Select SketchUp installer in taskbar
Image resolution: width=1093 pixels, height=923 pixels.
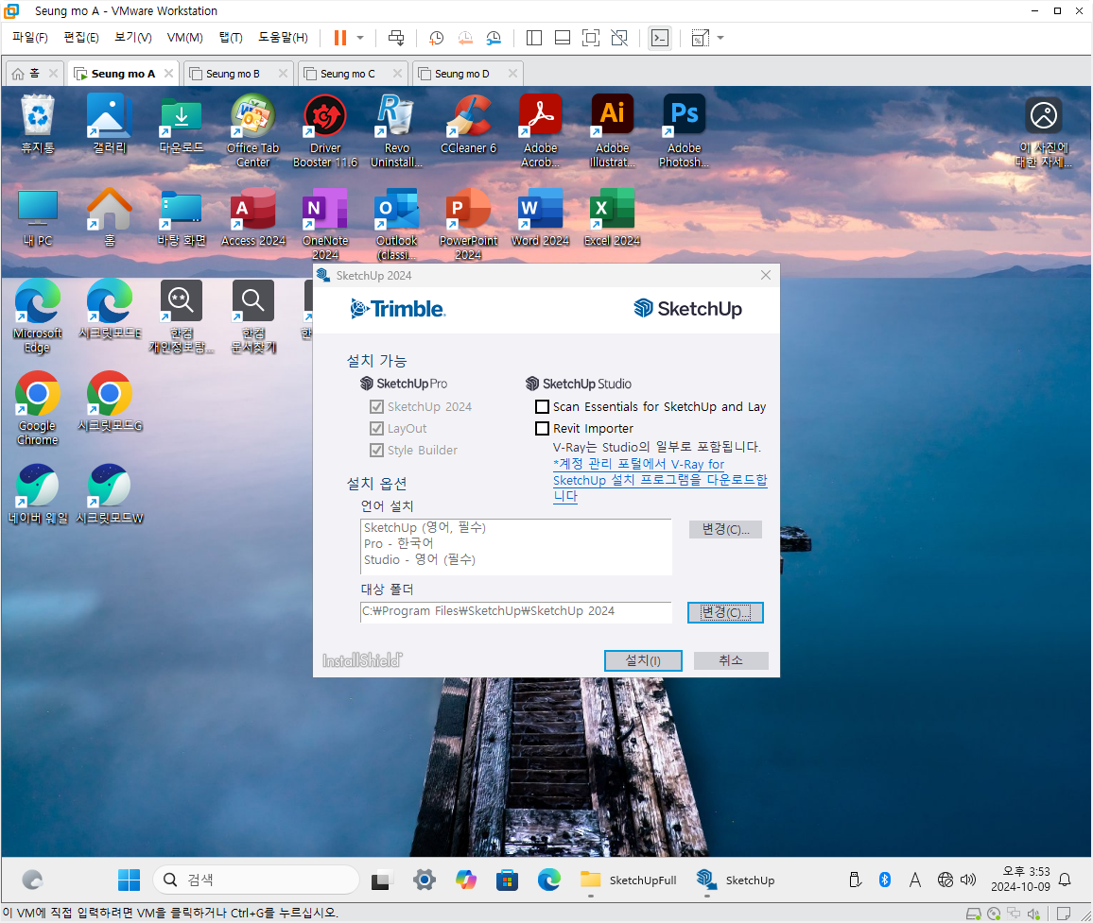(737, 880)
